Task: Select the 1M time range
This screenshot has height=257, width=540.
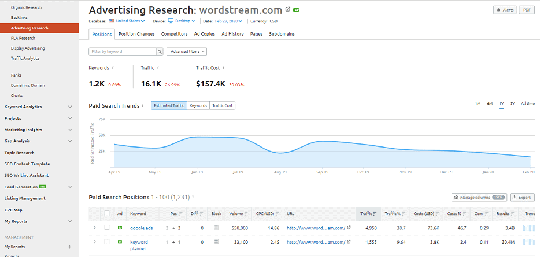Action: tap(478, 104)
